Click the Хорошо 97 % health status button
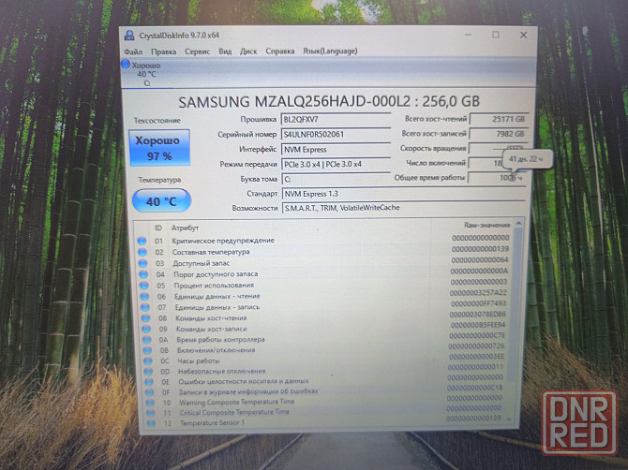 pyautogui.click(x=159, y=148)
